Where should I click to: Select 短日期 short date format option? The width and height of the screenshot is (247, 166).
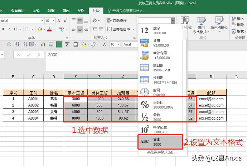160,68
